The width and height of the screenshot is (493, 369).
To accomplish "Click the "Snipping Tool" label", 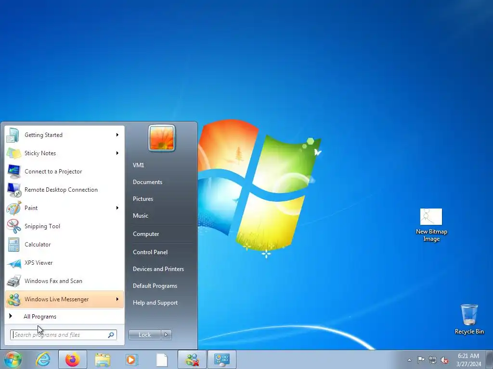I will click(42, 226).
